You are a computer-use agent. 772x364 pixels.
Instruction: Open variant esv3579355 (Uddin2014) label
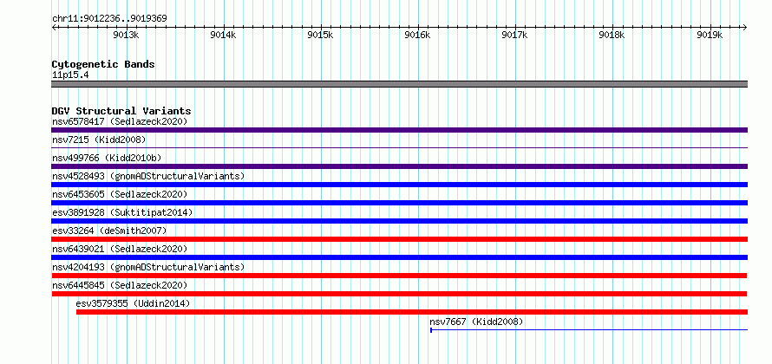click(x=133, y=303)
